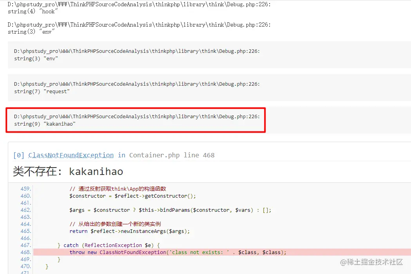Screen dimensions: 411x274
Task: Click the string(9) "kakanihao" output line
Action: 45,124
